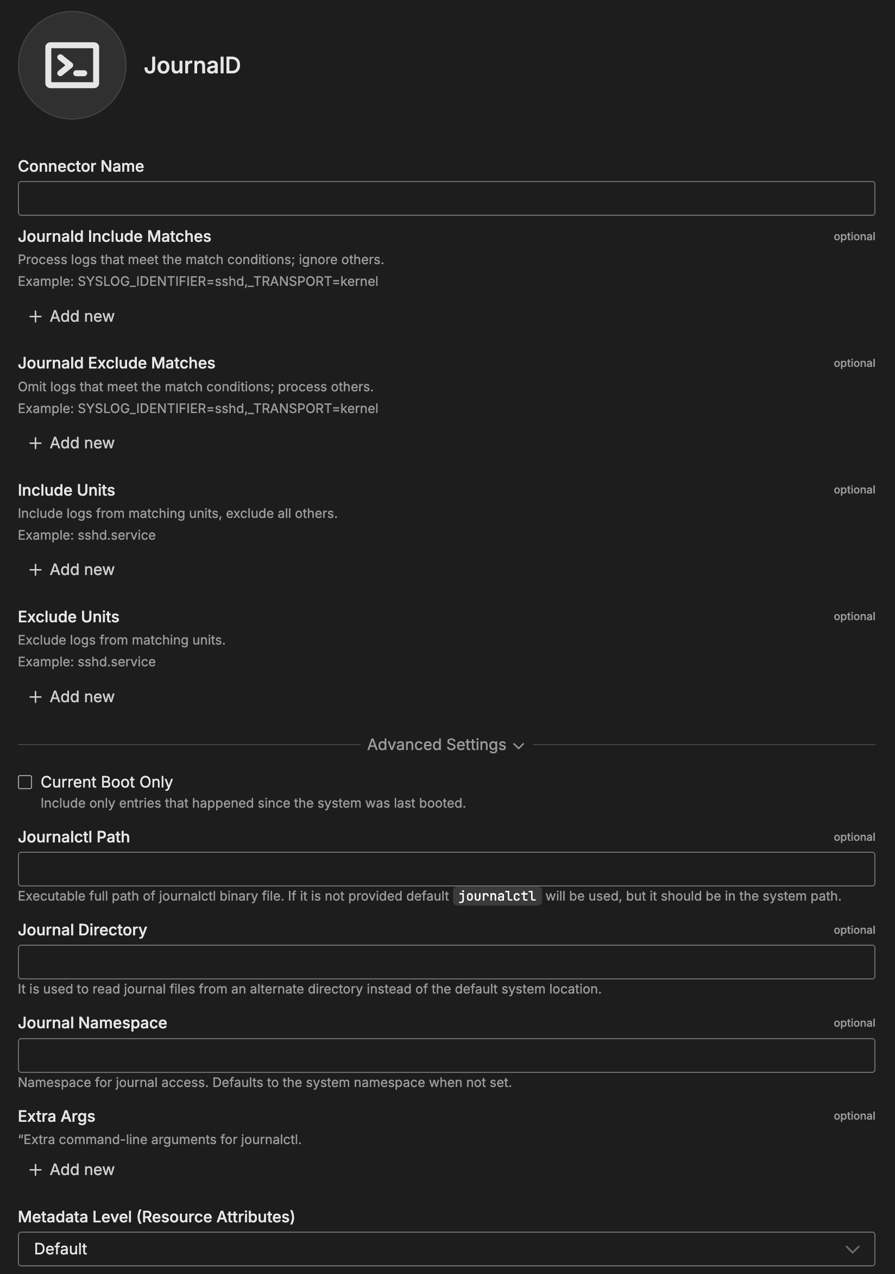Image resolution: width=895 pixels, height=1274 pixels.
Task: Click into the Journalctl Path field
Action: click(446, 869)
